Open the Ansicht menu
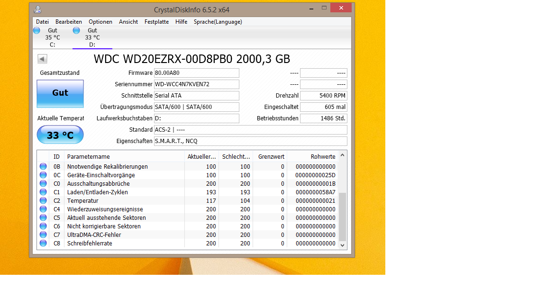The width and height of the screenshot is (546, 307). (128, 22)
